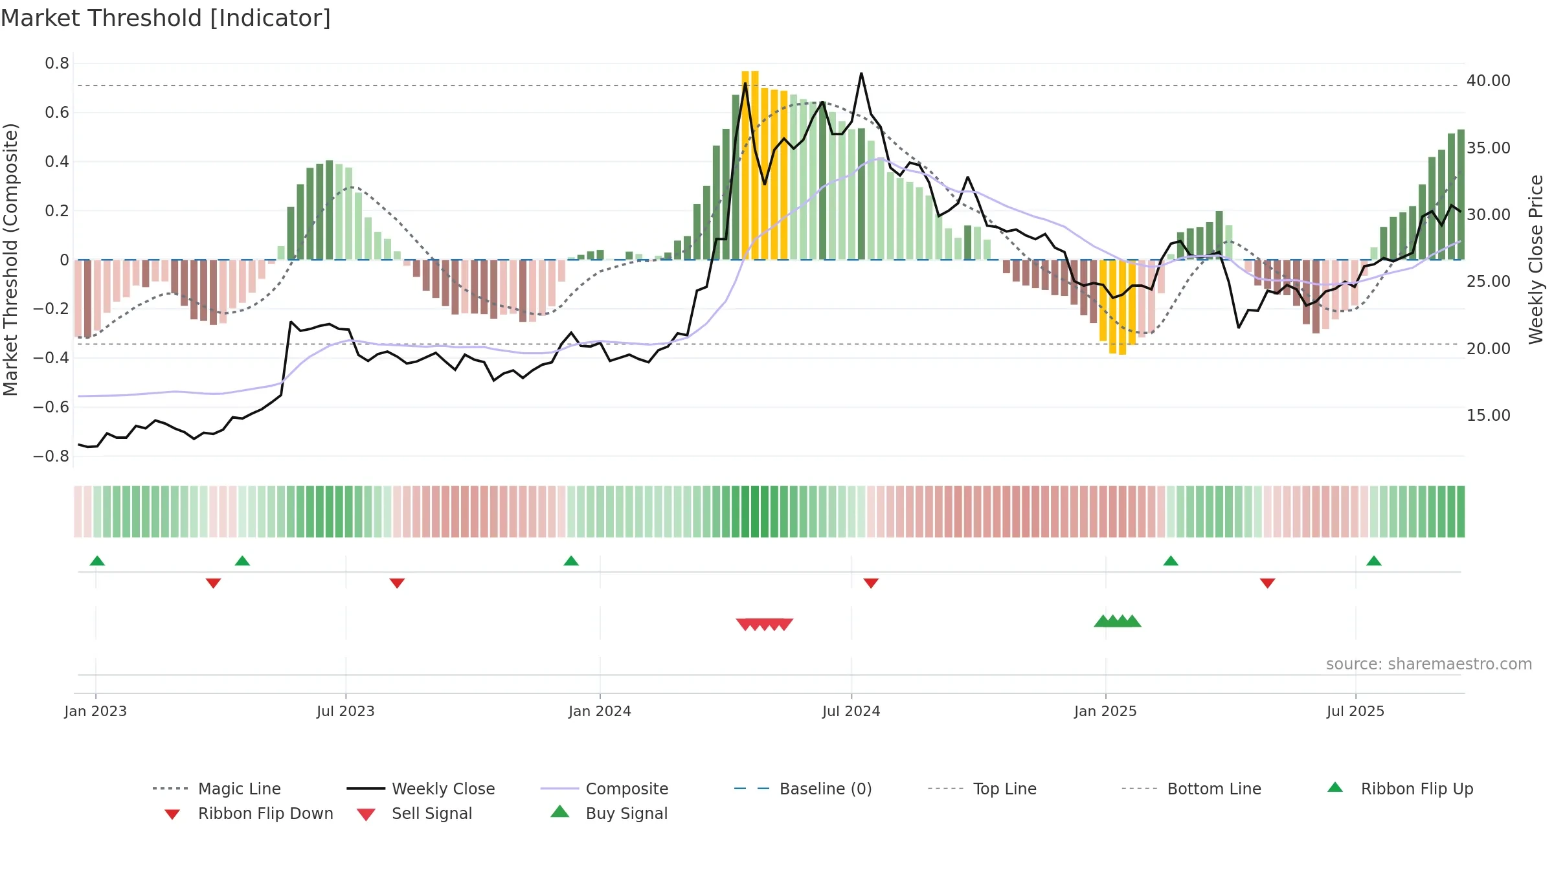Click the Market Threshold (Composite) axis title
The image size is (1554, 874).
pos(10,260)
